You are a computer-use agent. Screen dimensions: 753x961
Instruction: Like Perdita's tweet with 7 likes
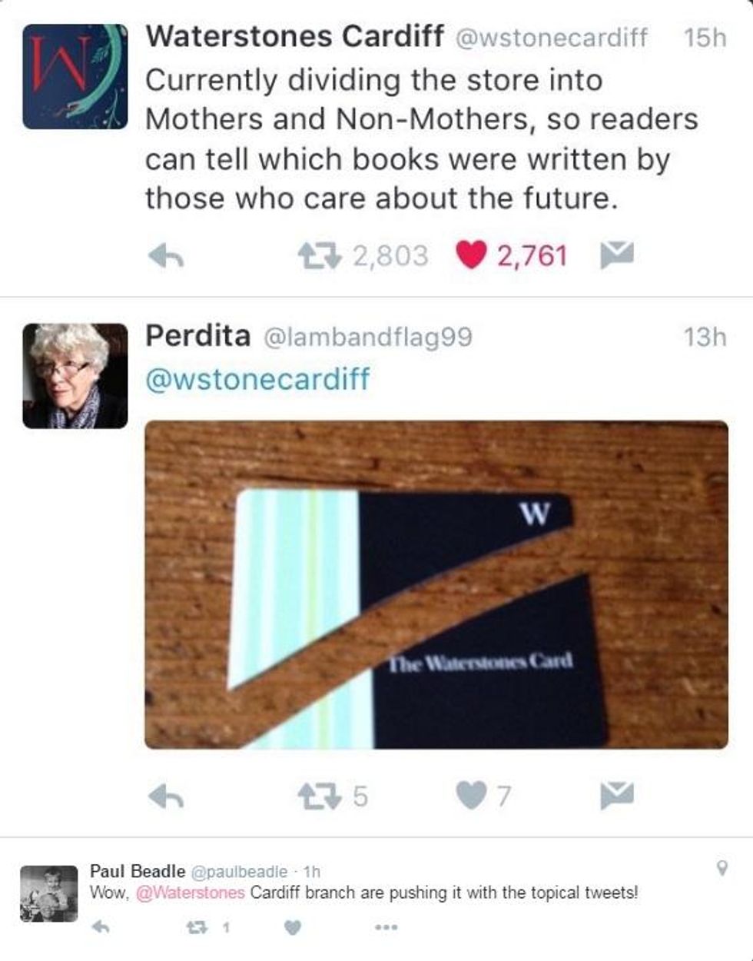tap(471, 796)
